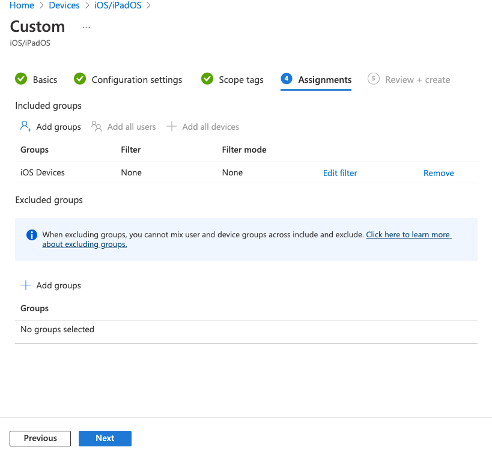This screenshot has width=492, height=453.
Task: Remove the iOS Devices group
Action: tap(439, 173)
